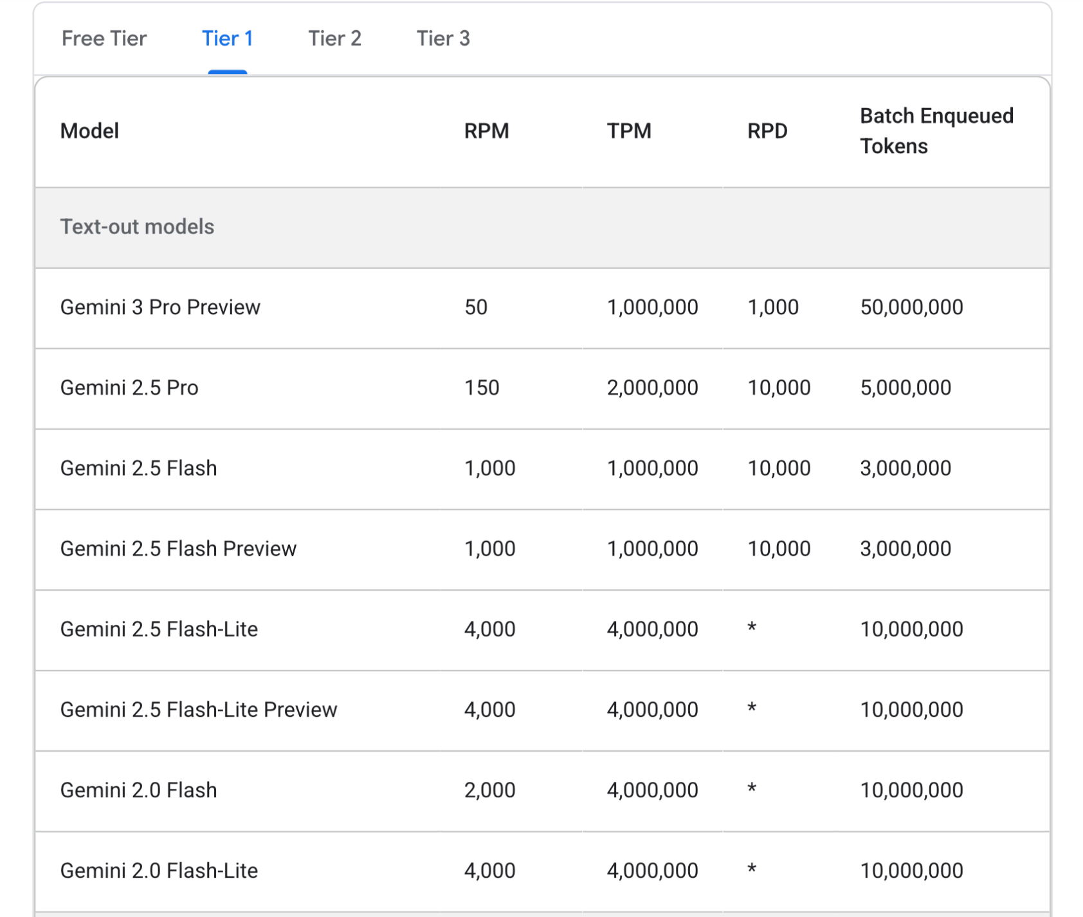
Task: Click the Model column header
Action: (89, 131)
